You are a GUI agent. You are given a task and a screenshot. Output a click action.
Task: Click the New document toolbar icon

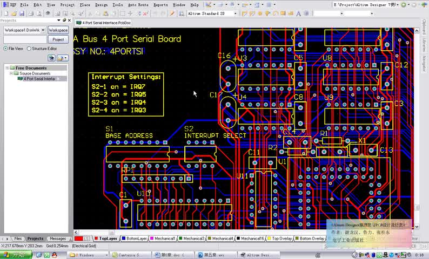click(x=6, y=13)
